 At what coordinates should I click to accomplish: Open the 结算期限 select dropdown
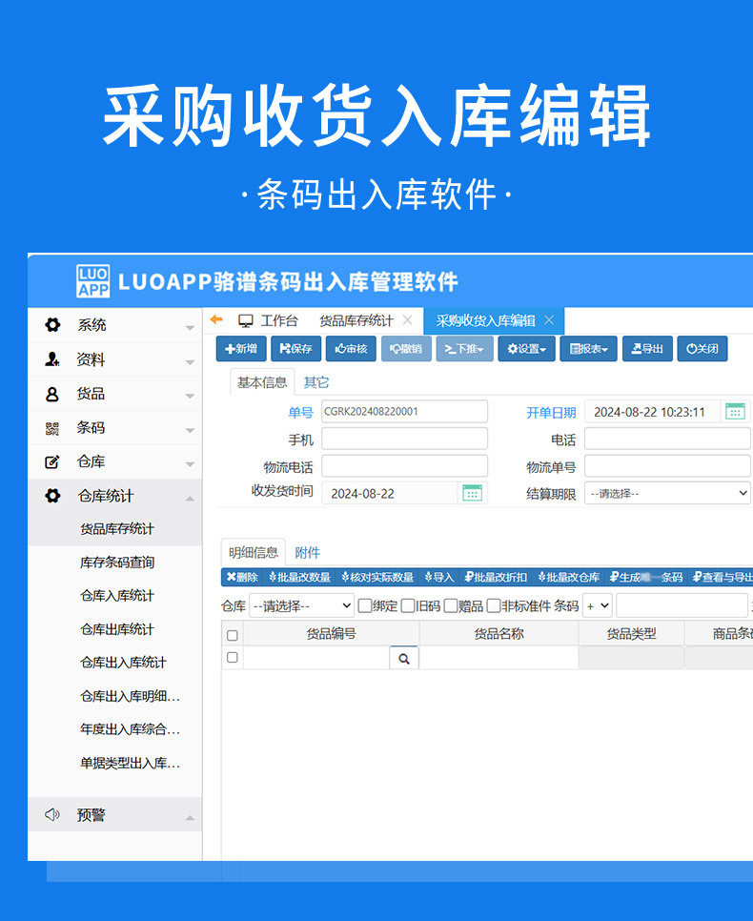point(668,494)
